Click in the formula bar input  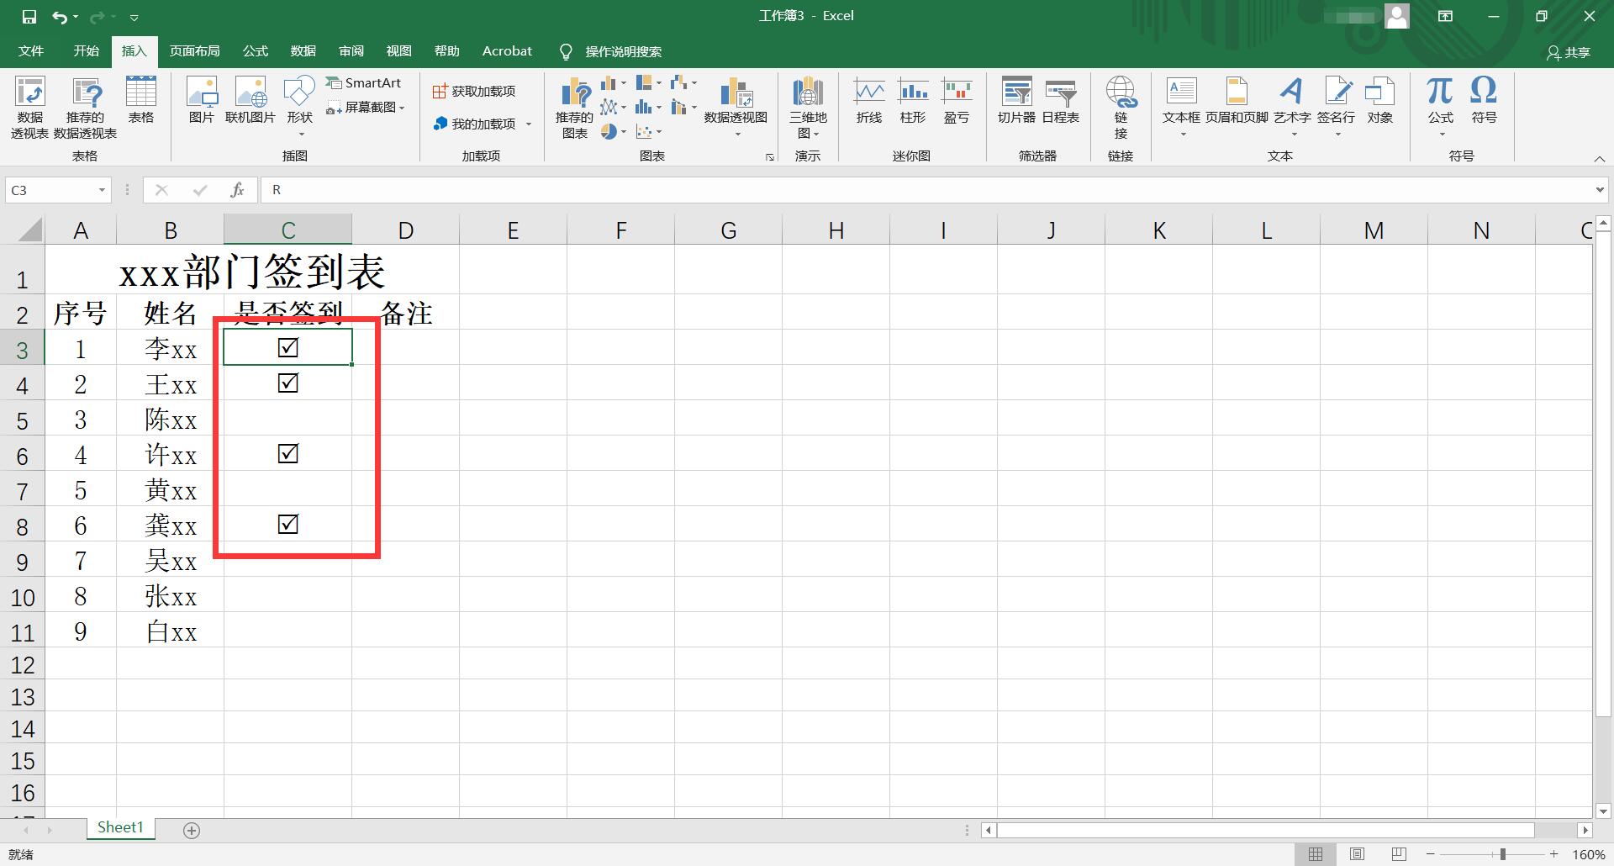(x=926, y=190)
